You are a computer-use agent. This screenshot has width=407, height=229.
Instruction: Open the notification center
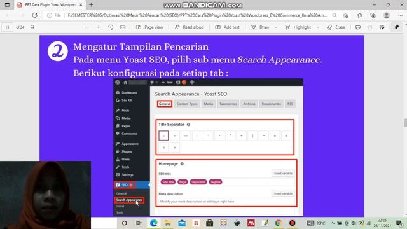point(399,223)
